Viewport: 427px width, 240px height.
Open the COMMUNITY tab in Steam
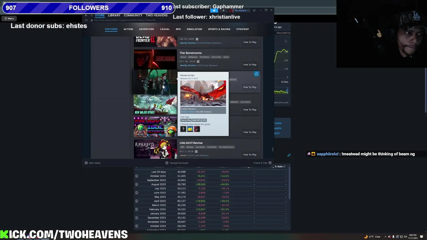click(x=133, y=15)
